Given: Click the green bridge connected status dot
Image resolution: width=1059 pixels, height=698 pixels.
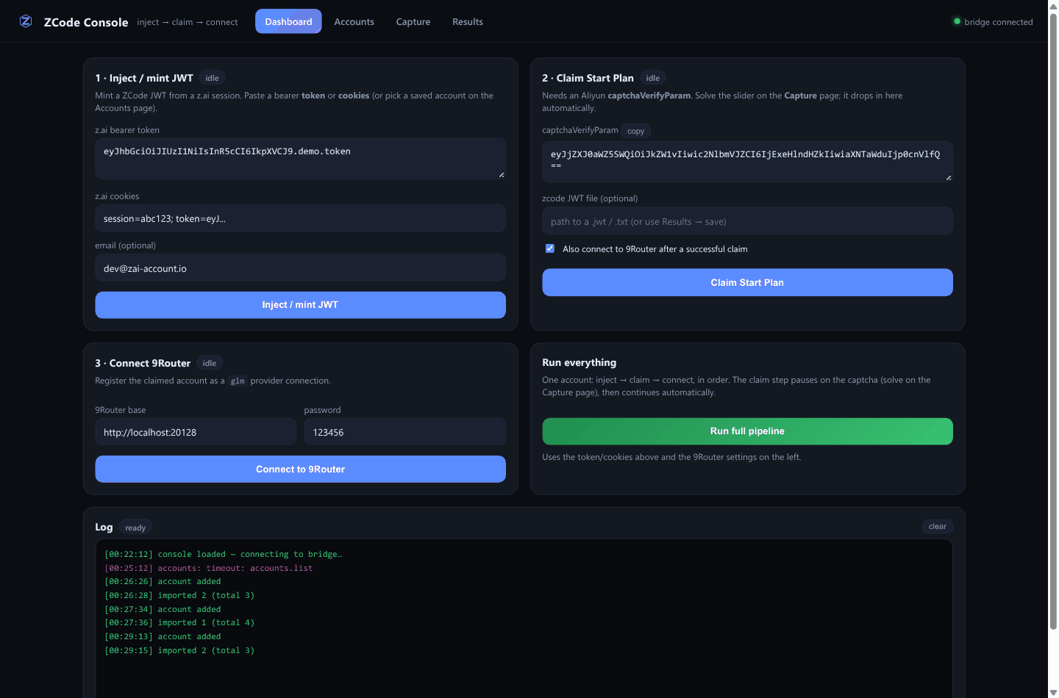Looking at the screenshot, I should [957, 21].
